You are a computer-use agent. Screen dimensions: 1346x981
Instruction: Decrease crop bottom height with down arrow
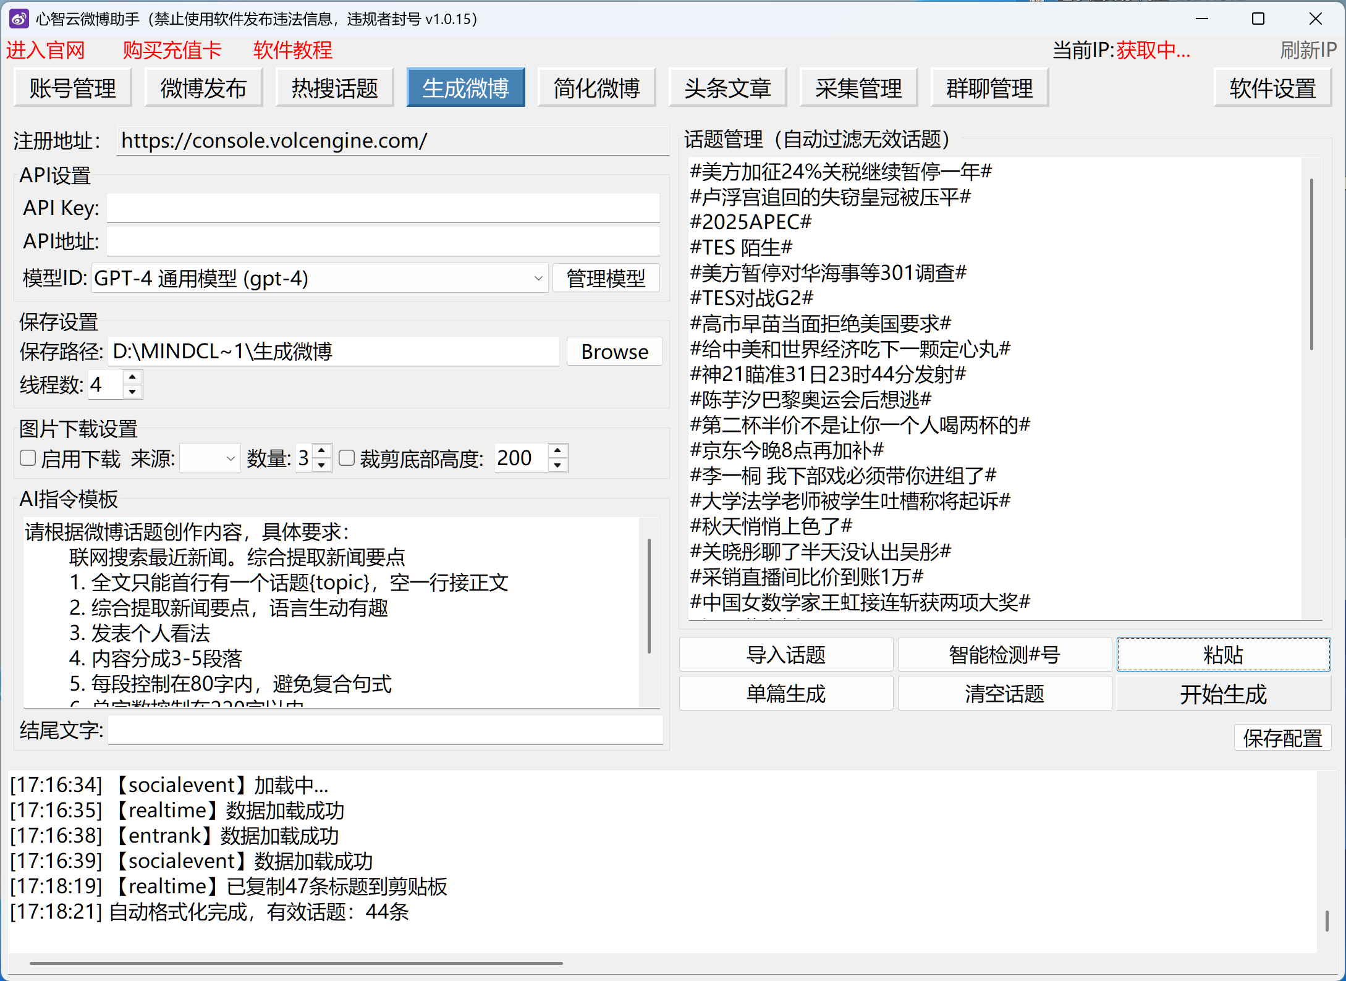(x=557, y=465)
